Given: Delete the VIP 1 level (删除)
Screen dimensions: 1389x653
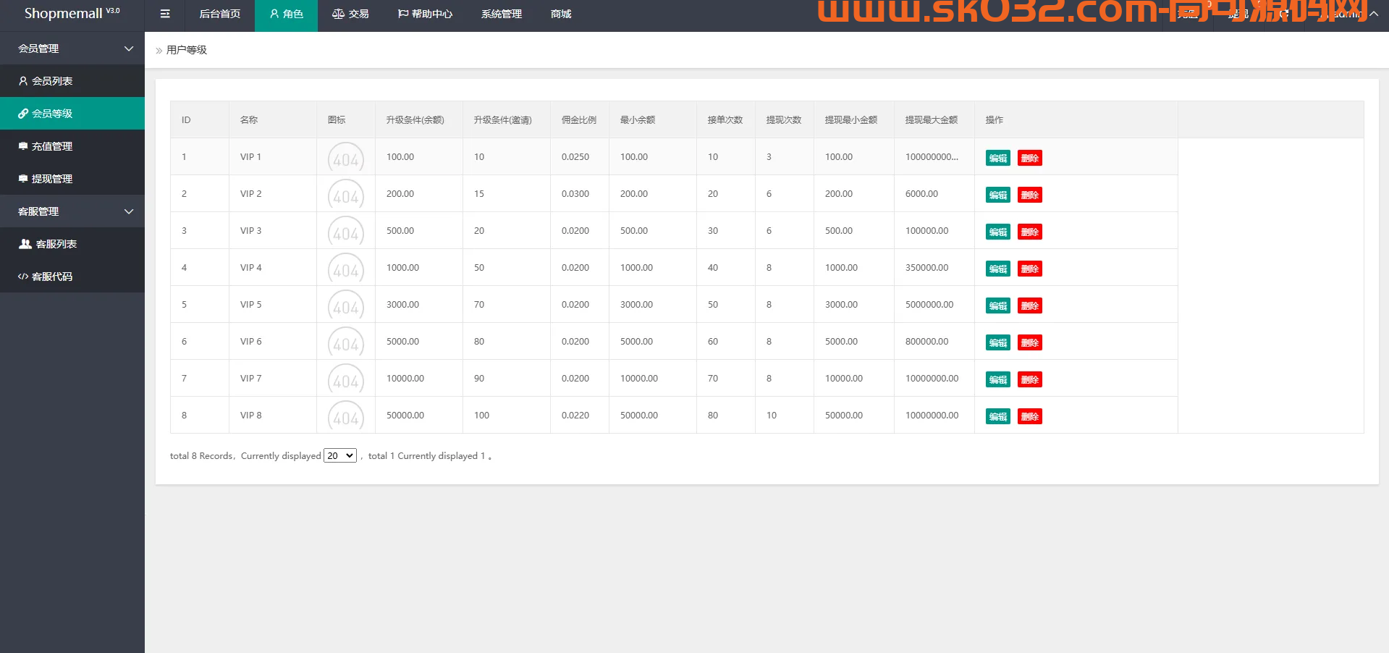Looking at the screenshot, I should pyautogui.click(x=1030, y=158).
